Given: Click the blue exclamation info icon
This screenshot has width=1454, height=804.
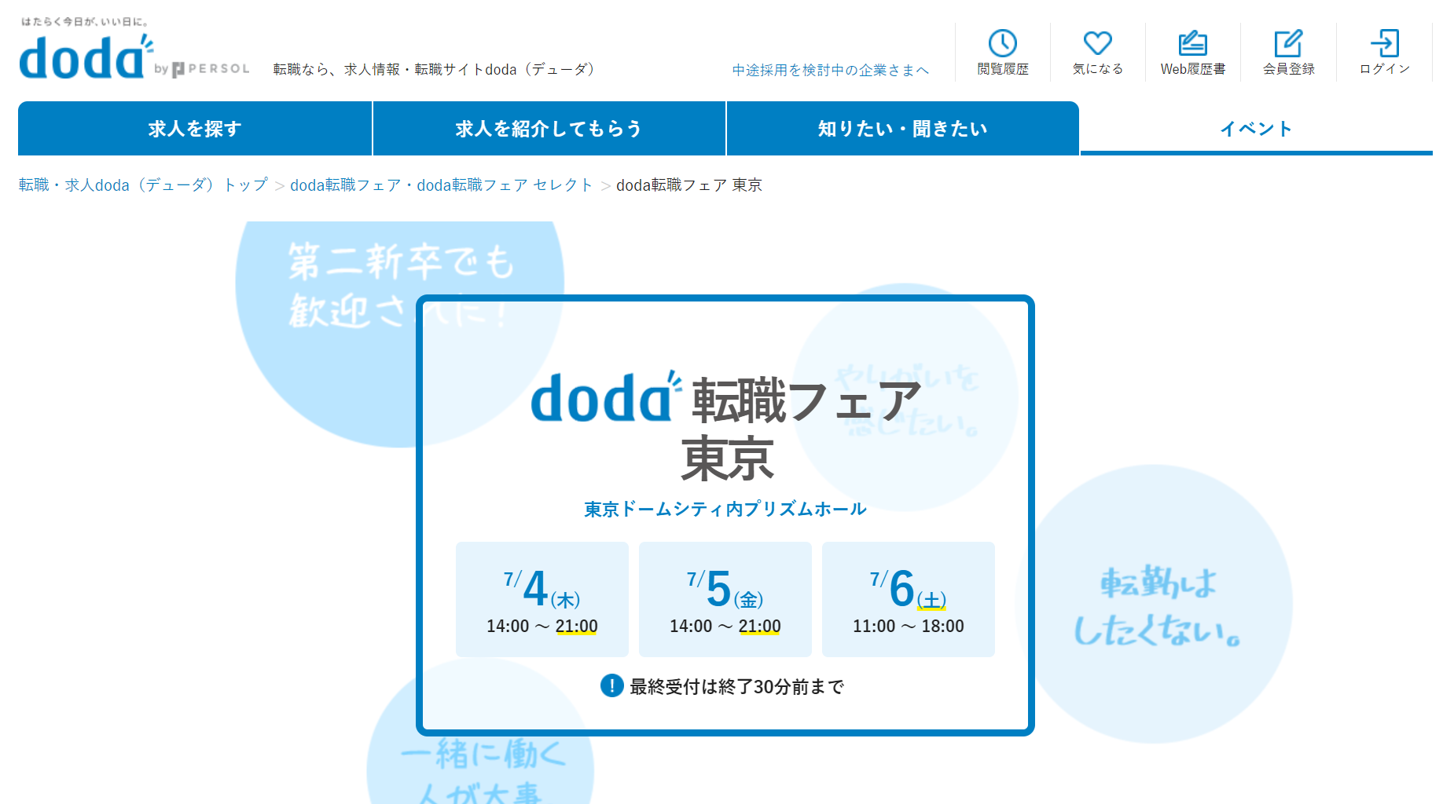Looking at the screenshot, I should point(611,685).
